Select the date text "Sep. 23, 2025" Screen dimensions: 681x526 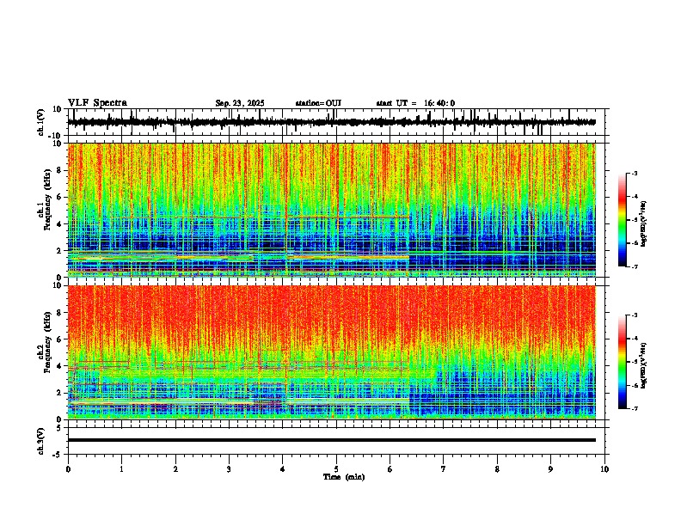click(240, 103)
